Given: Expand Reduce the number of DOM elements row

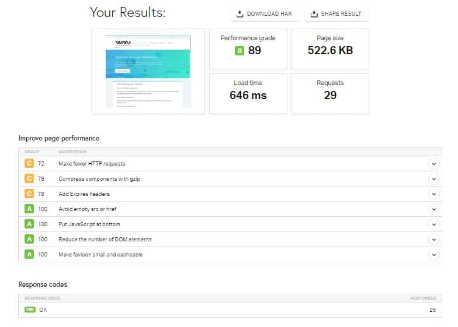Looking at the screenshot, I should pyautogui.click(x=433, y=240).
